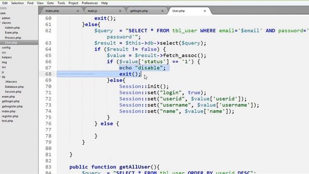Open Process.php in the sidebar
This screenshot has height=174, width=309.
coord(13,38)
